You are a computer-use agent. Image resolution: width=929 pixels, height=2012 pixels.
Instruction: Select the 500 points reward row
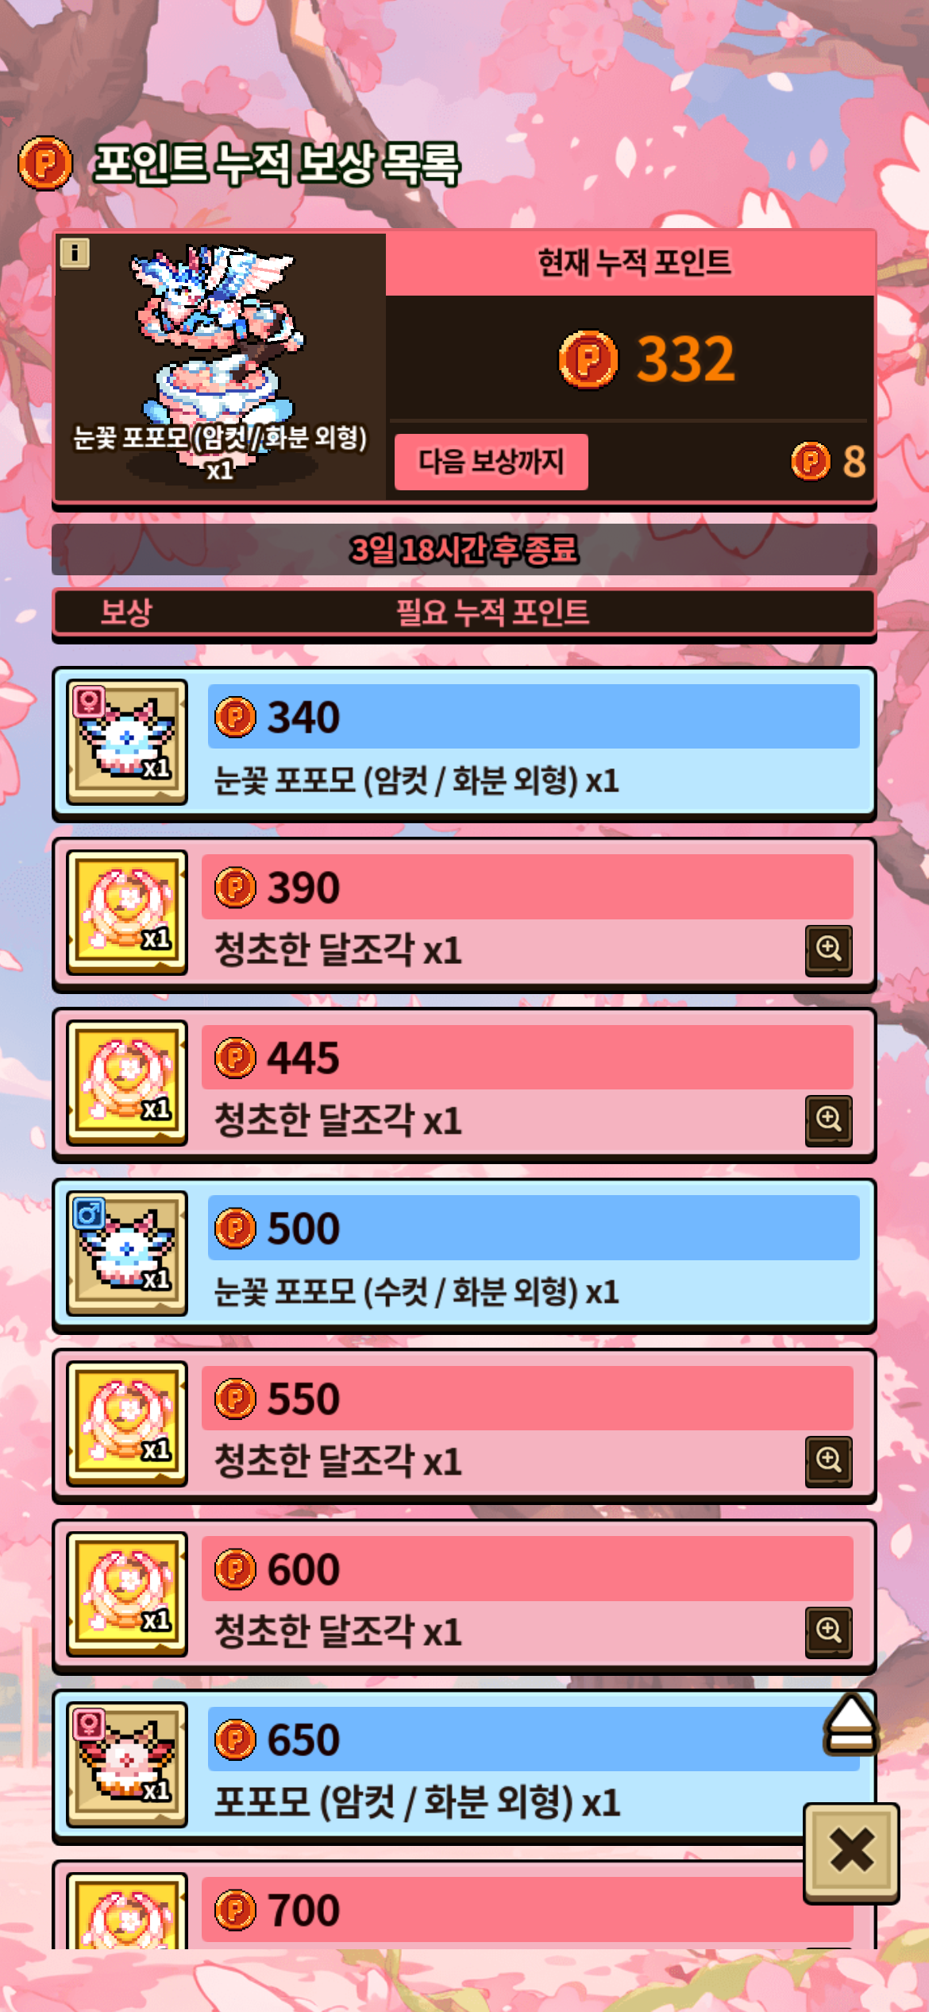[464, 1255]
